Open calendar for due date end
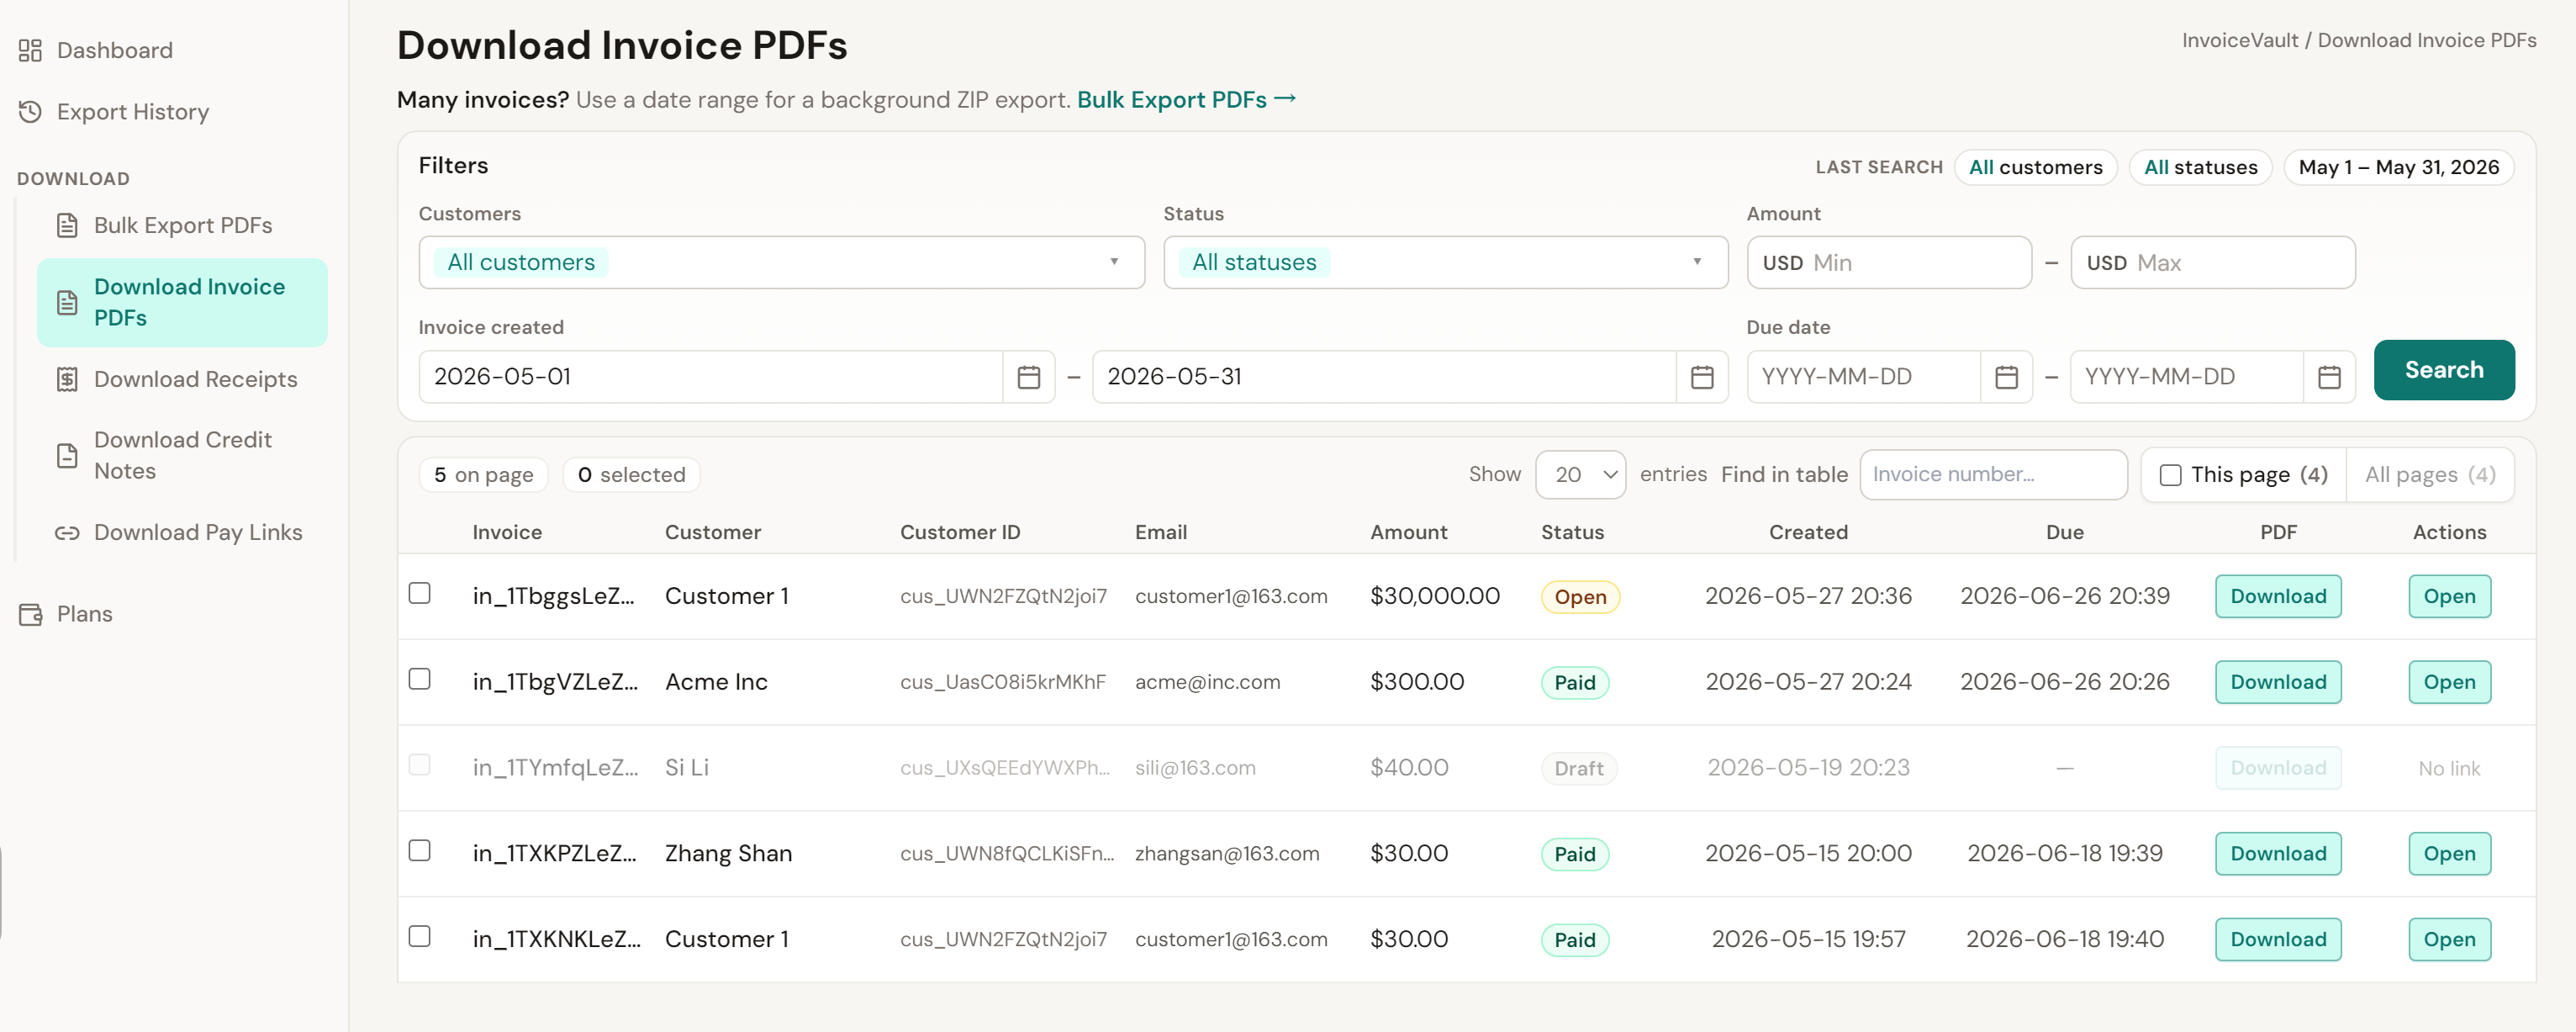This screenshot has height=1032, width=2576. click(x=2328, y=376)
